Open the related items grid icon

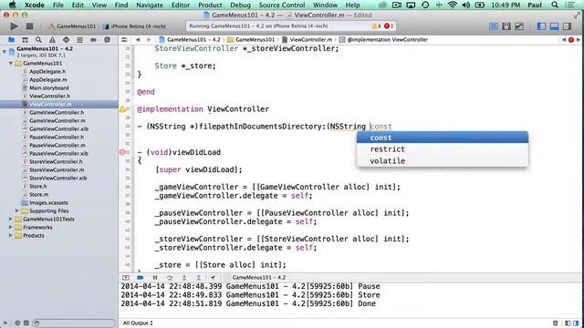click(124, 39)
